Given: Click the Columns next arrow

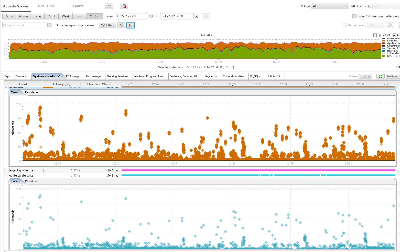Looking at the screenshot, I should pos(369,76).
